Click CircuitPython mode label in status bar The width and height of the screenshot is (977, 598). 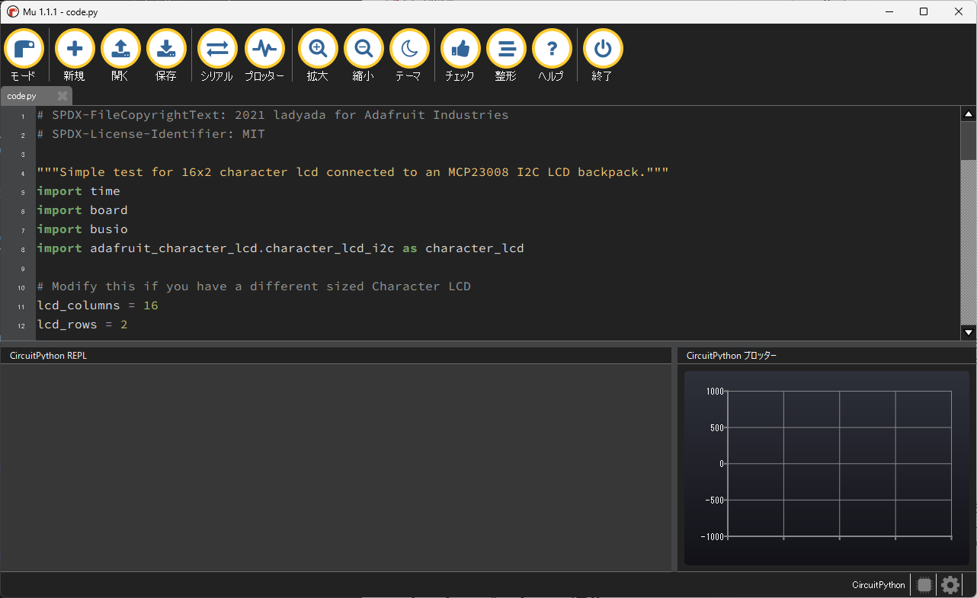[x=879, y=585]
